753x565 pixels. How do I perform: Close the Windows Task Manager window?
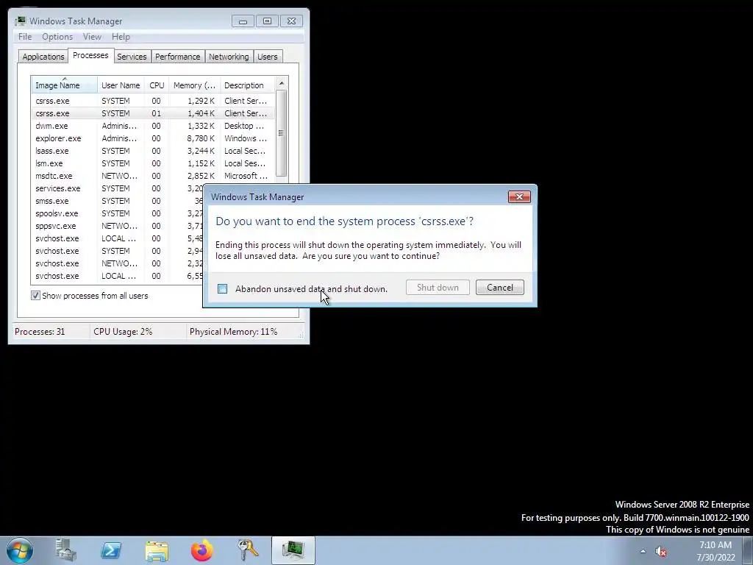[291, 21]
